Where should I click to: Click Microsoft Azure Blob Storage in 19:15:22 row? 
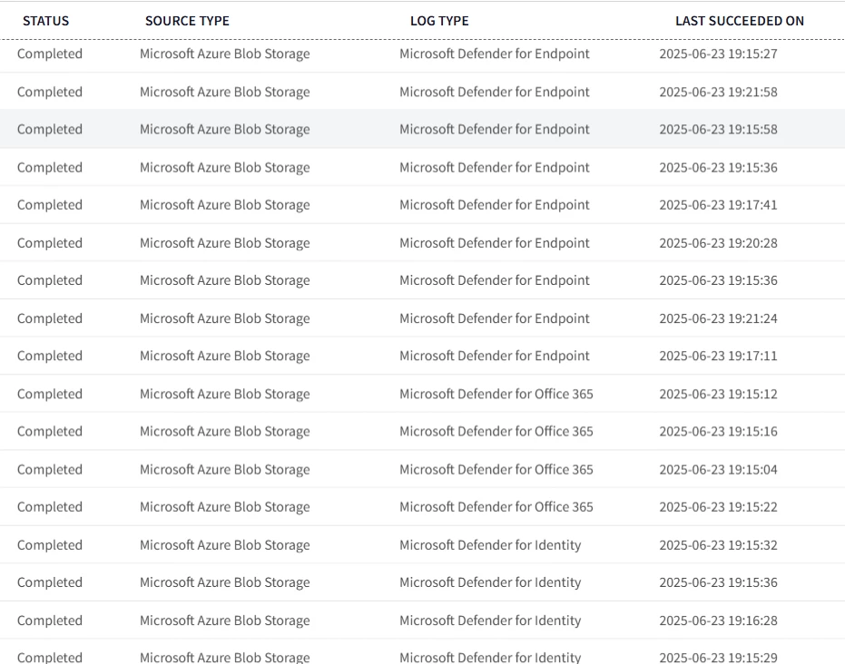(225, 507)
